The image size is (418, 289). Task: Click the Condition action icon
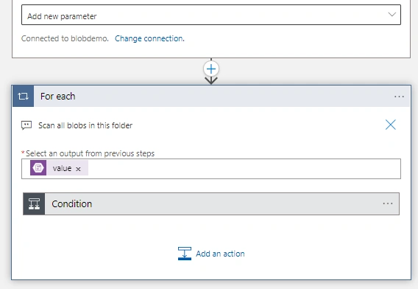pyautogui.click(x=34, y=203)
